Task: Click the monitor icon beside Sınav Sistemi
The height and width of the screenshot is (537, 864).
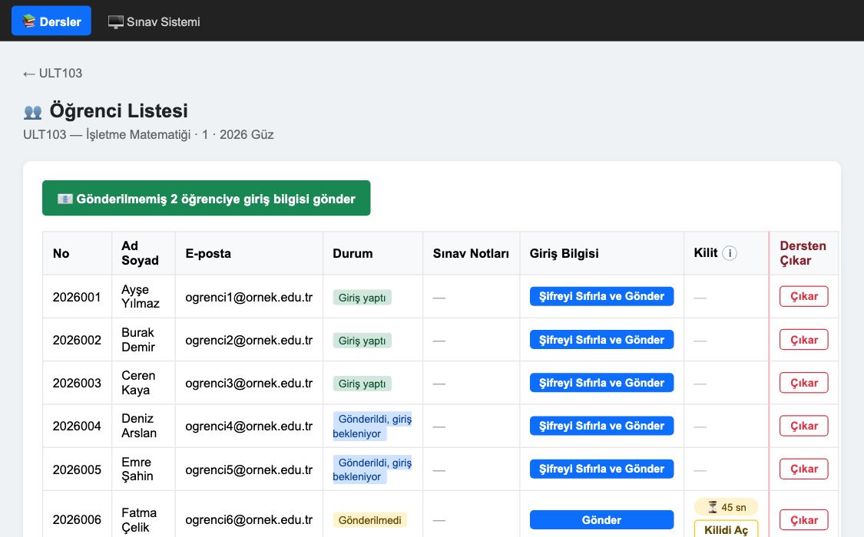Action: (x=116, y=22)
